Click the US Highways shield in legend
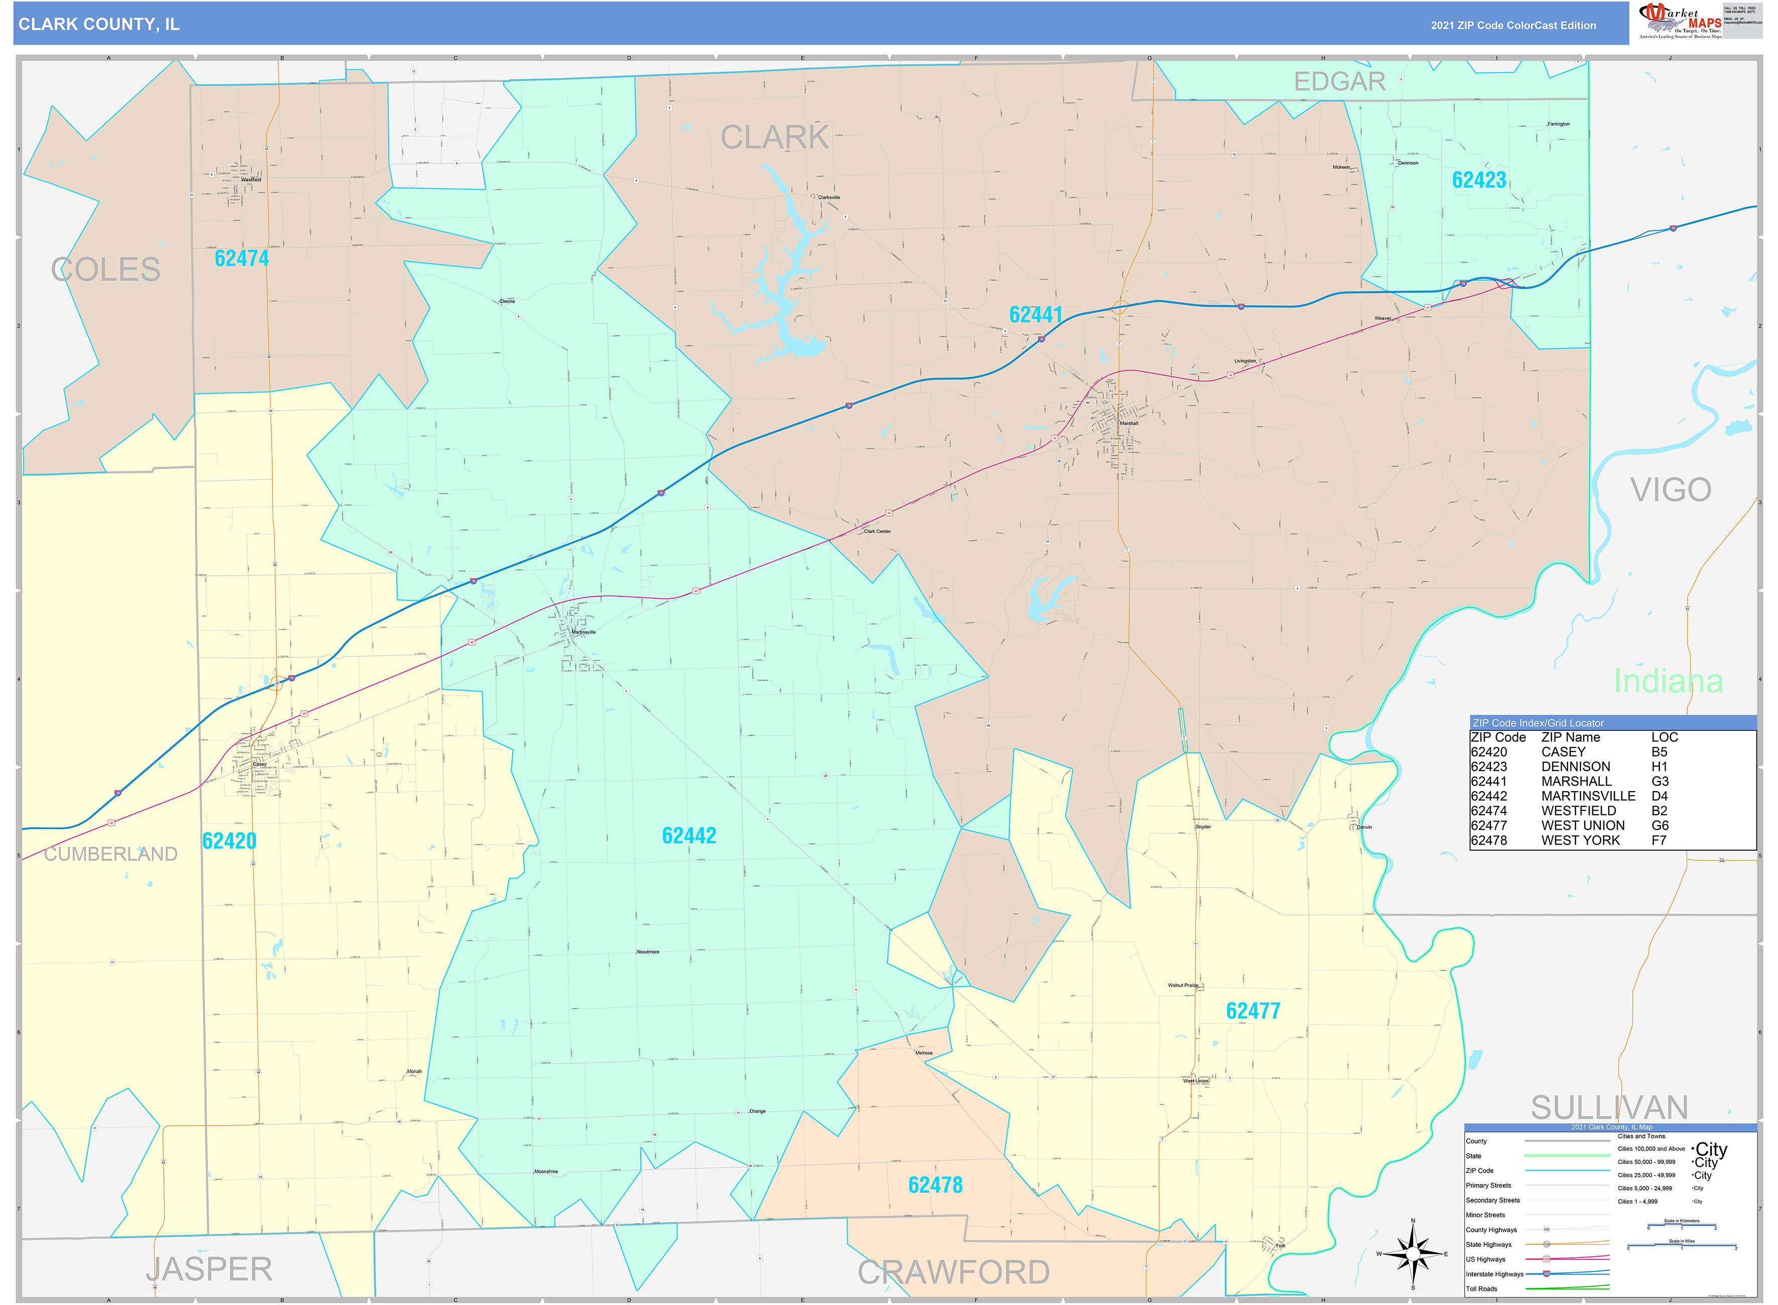 tap(1547, 1259)
